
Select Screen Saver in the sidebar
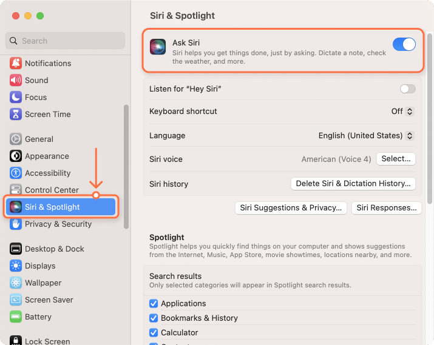[60, 300]
